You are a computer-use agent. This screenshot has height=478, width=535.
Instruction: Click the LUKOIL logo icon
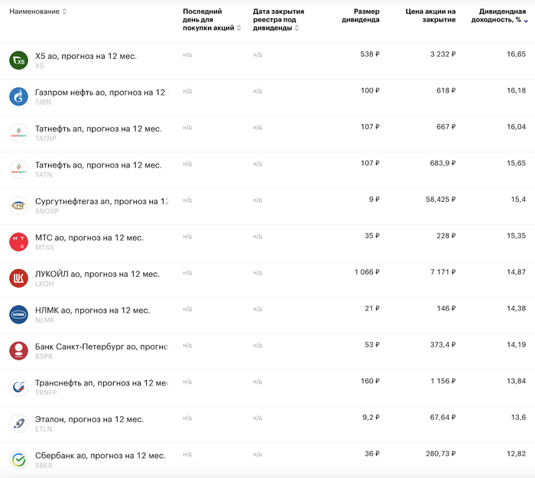[18, 278]
